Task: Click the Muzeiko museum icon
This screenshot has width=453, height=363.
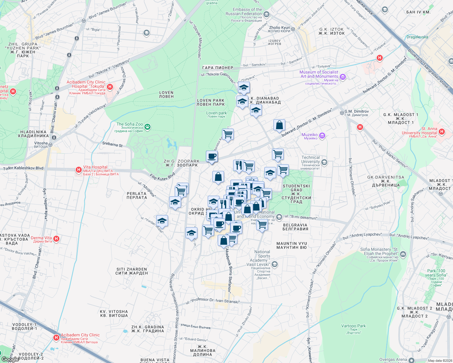Action: pos(322,136)
